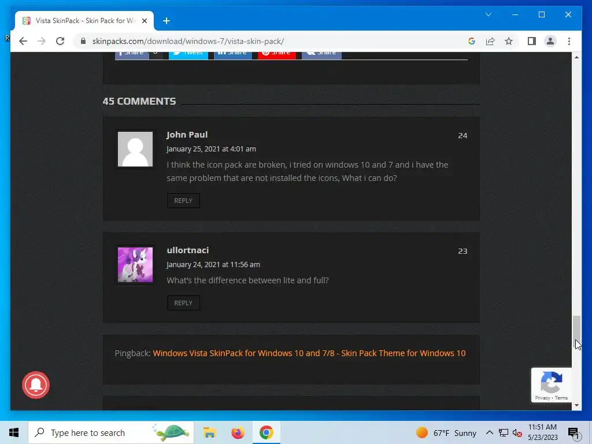This screenshot has width=592, height=444.
Task: Click the ullortnaci author name
Action: 188,250
